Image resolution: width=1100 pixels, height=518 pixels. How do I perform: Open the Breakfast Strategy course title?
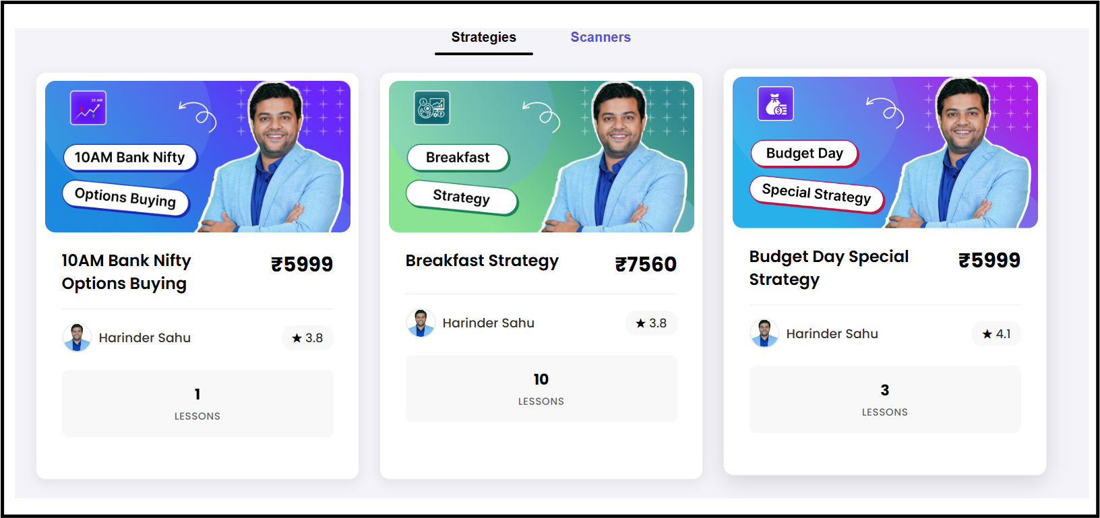click(x=482, y=261)
